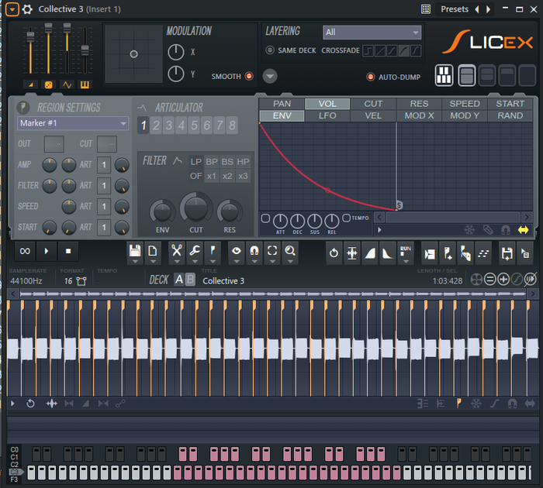Viewport: 543px width, 488px height.
Task: Switch to the PAN envelope tab
Action: tap(282, 104)
